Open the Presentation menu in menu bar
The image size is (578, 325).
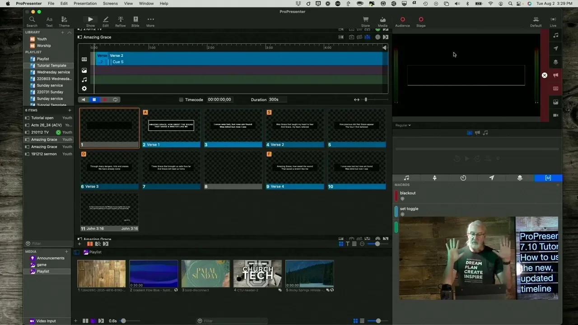click(85, 4)
